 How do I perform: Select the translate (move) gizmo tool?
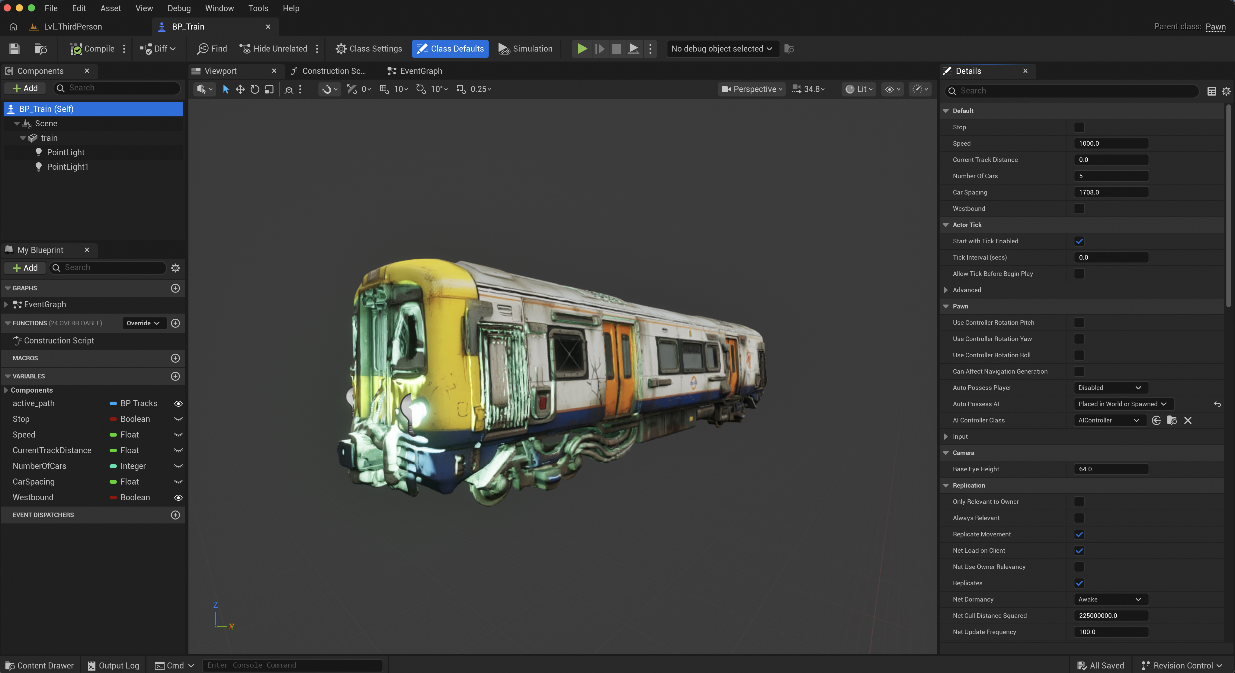pyautogui.click(x=240, y=89)
